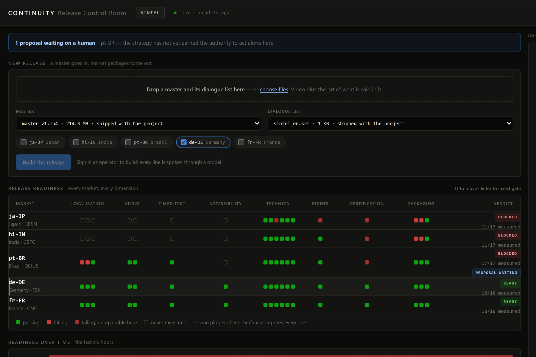Select the de-DE Certification passing pip

click(x=367, y=286)
